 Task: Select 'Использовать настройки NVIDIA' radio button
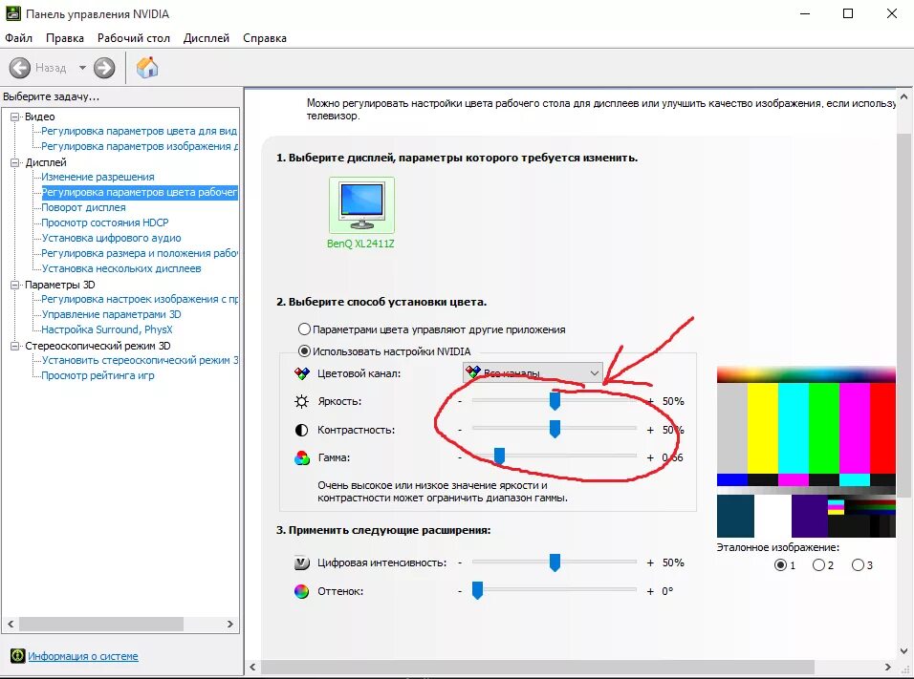[304, 351]
